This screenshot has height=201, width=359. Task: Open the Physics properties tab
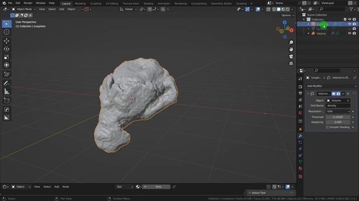301,149
